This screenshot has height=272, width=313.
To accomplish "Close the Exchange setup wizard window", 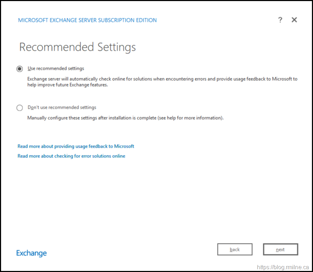I will tap(294, 20).
